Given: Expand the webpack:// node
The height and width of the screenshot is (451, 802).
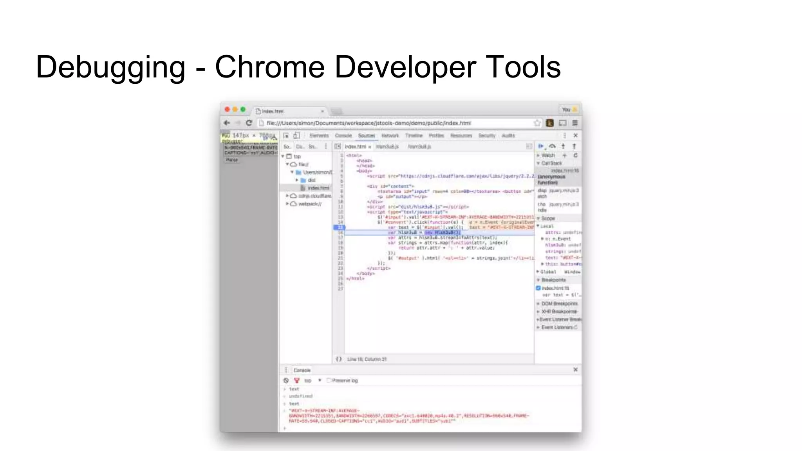Looking at the screenshot, I should [x=287, y=204].
